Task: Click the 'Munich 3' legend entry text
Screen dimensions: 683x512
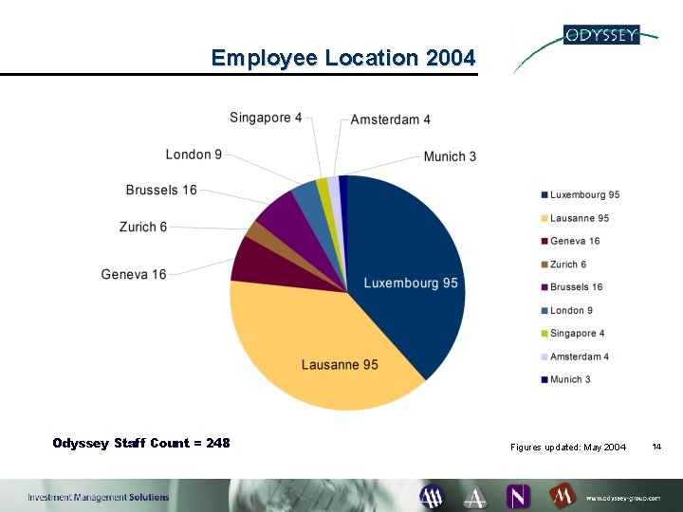Action: pyautogui.click(x=570, y=379)
